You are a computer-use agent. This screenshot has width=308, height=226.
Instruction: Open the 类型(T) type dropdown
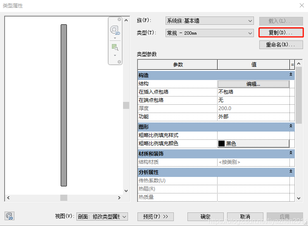pyautogui.click(x=210, y=33)
